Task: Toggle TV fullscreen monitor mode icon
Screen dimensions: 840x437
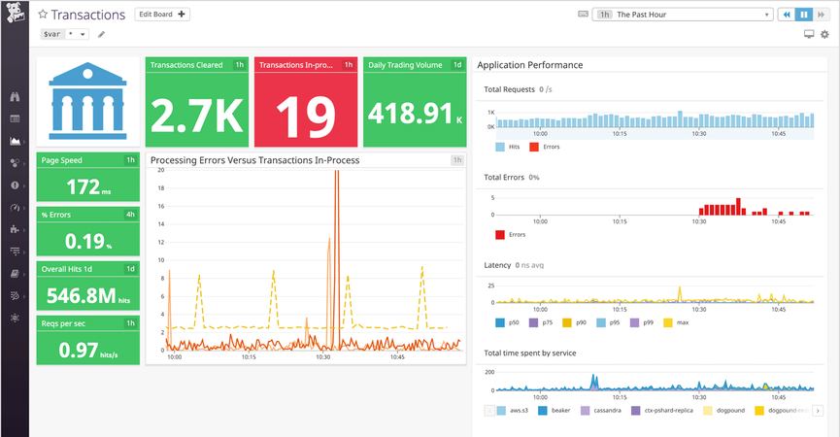Action: (x=808, y=35)
